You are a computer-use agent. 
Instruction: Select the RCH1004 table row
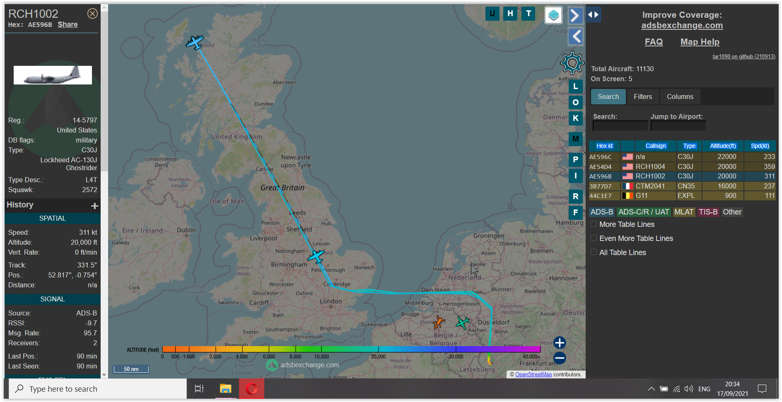682,166
